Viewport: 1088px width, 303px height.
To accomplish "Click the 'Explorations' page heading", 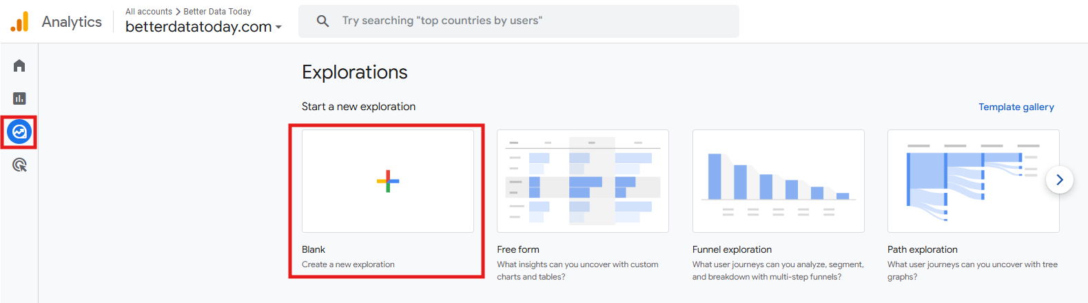I will 355,72.
